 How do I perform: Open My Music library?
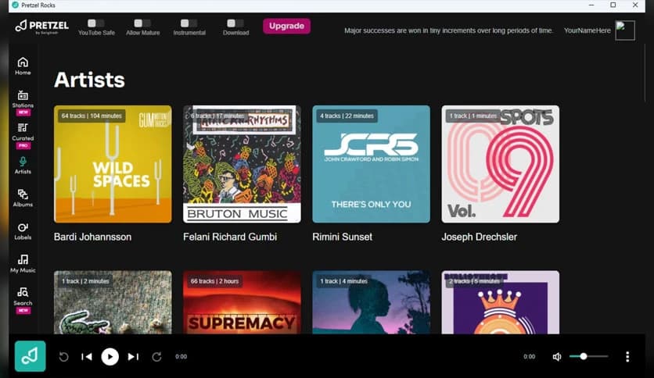pyautogui.click(x=23, y=263)
